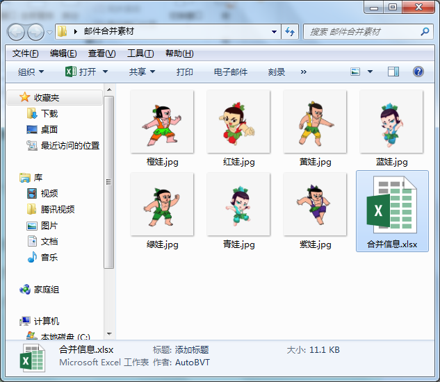Viewport: 440px width, 382px height.
Task: Open the view options dropdown arrow
Action: pos(370,72)
